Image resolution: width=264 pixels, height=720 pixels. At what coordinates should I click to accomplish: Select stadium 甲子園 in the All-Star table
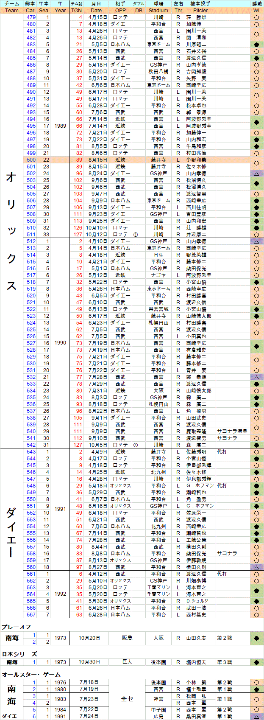pos(158,710)
